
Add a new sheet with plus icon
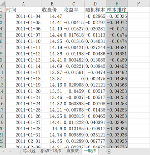[109, 151]
